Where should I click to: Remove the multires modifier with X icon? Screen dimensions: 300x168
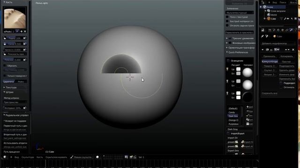(x=293, y=50)
